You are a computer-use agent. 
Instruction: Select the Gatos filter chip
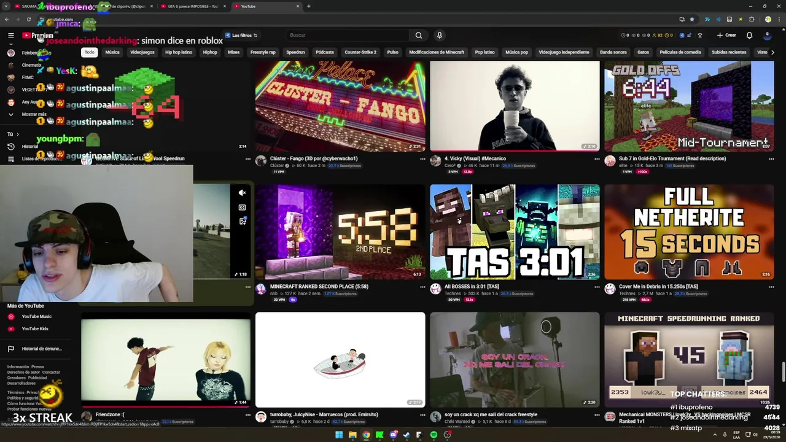point(643,52)
